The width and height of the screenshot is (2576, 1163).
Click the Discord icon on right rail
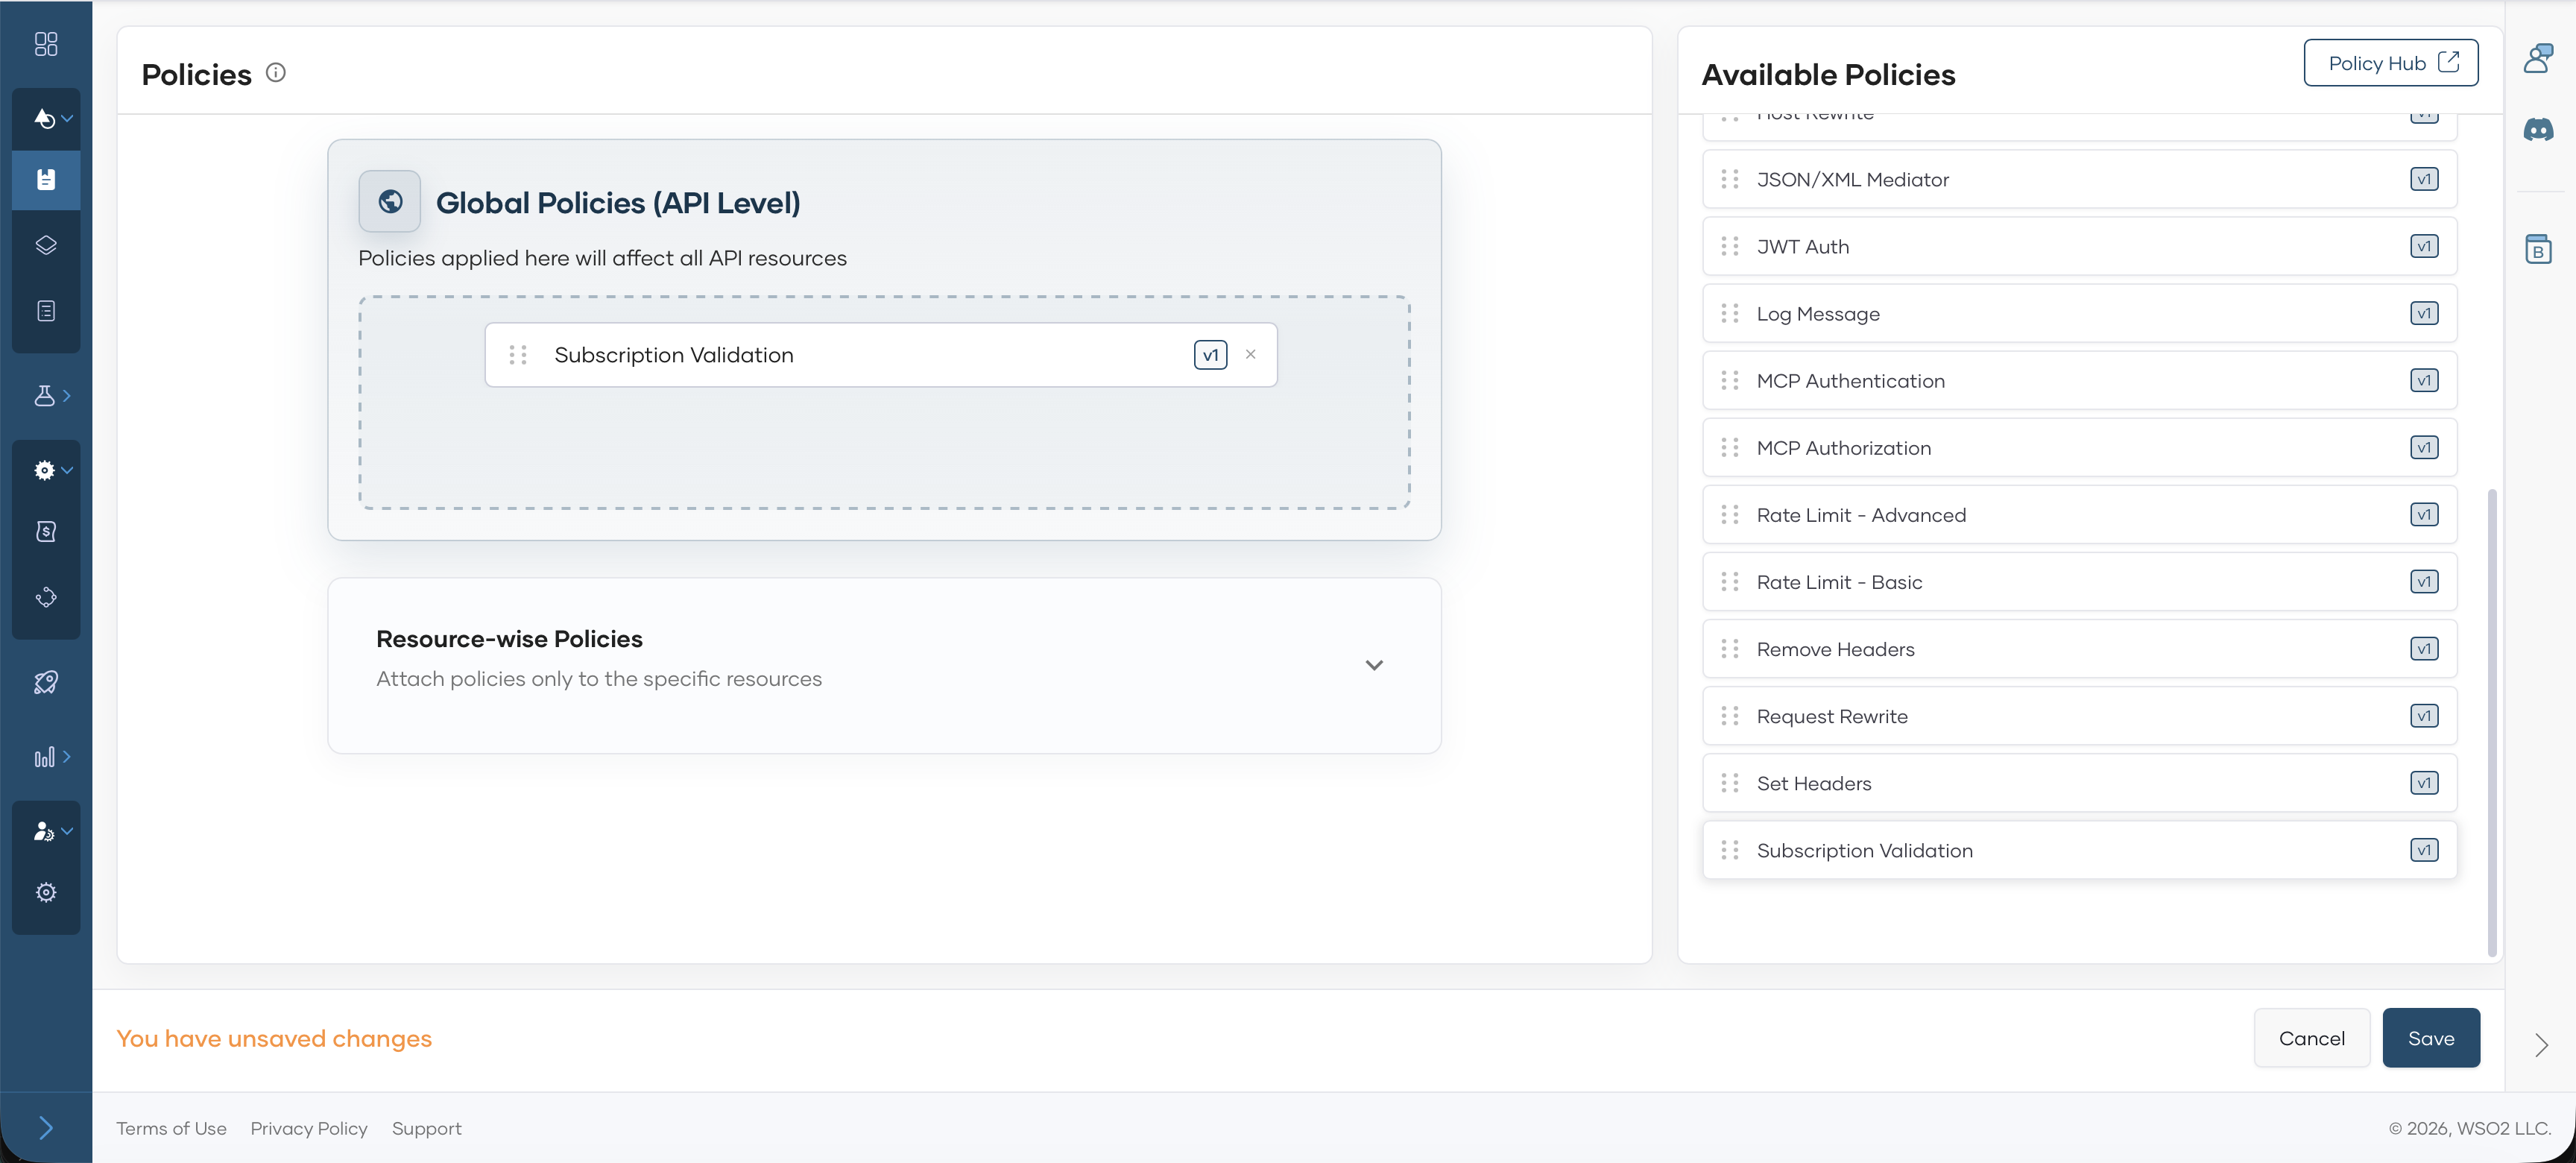pyautogui.click(x=2538, y=129)
